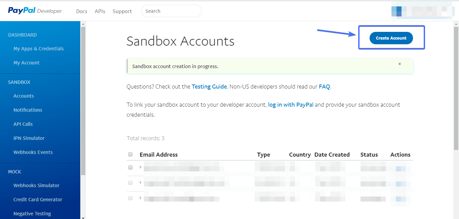Launch the IPN Simulator
This screenshot has height=219, width=459.
click(x=29, y=138)
